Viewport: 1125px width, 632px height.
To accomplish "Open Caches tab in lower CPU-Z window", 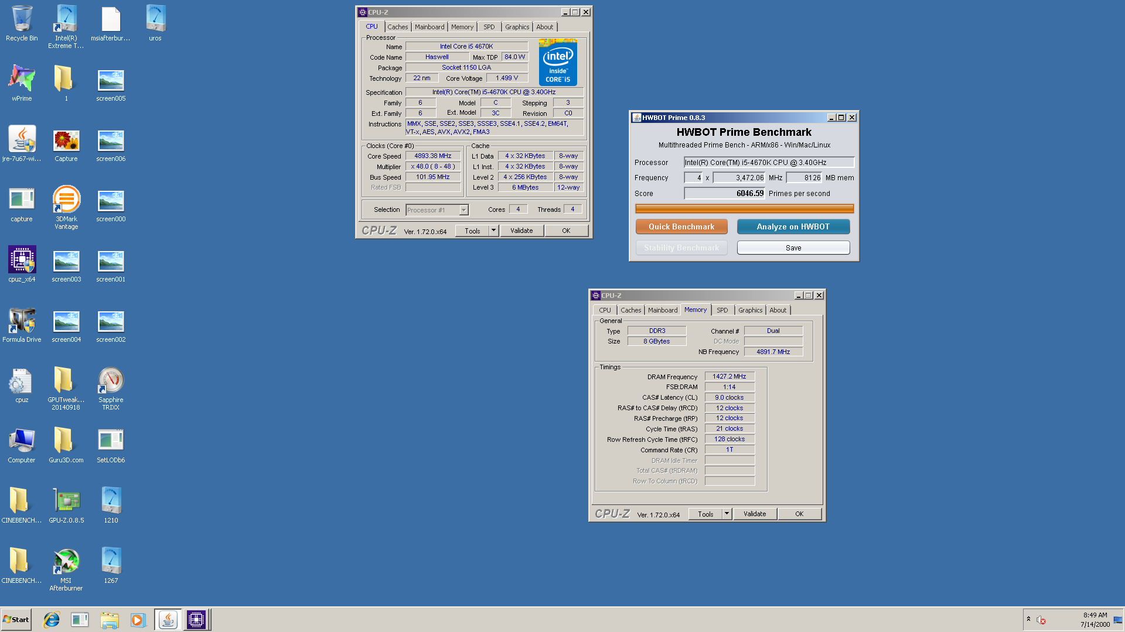I will 630,310.
